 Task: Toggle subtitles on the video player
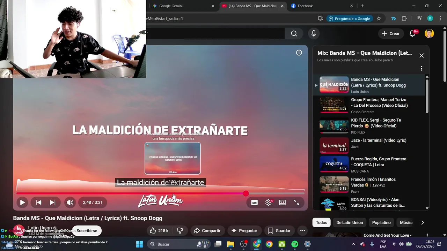(255, 203)
